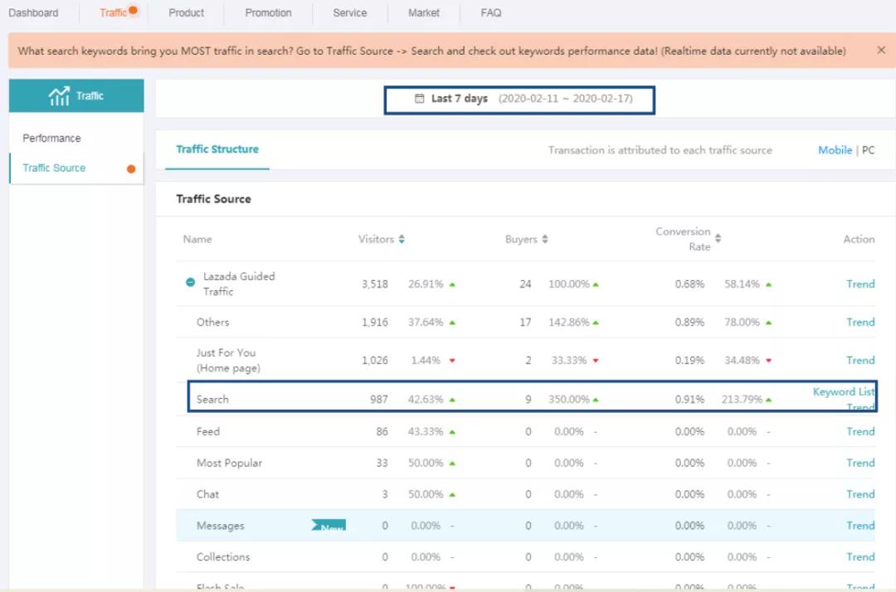Image resolution: width=896 pixels, height=592 pixels.
Task: Sort by Conversion Rate arrows
Action: tap(718, 239)
